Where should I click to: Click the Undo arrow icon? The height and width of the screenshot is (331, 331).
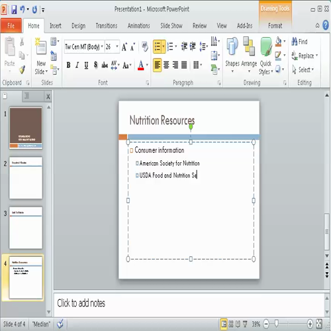click(22, 9)
